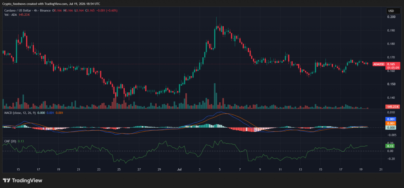Image resolution: width=404 pixels, height=188 pixels.
Task: Click the 145.23K value beside Vol · ADA
Action: [24, 15]
